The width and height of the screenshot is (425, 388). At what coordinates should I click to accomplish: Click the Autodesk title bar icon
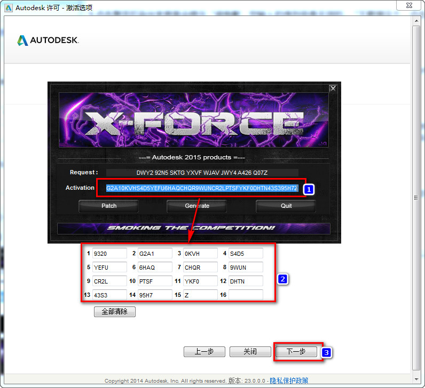[9, 8]
